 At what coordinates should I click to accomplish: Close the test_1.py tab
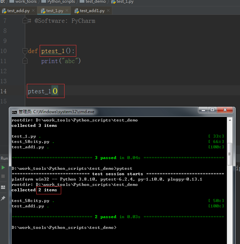pos(67,11)
